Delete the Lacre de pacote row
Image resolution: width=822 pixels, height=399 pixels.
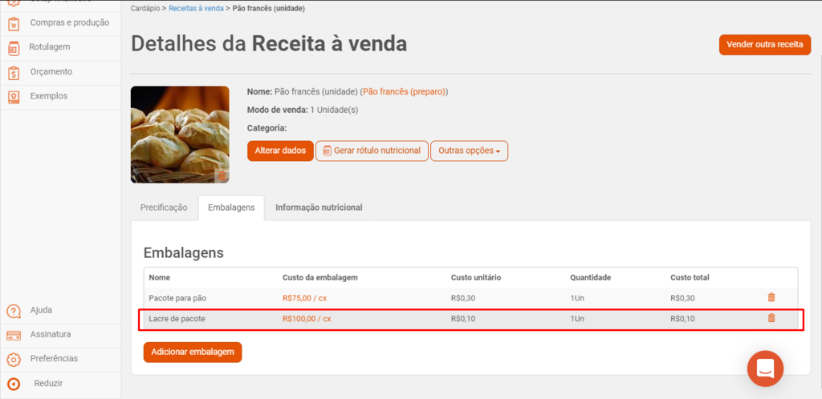coord(771,318)
